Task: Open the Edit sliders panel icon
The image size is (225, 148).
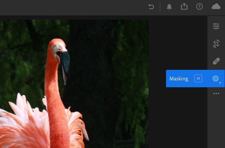Action: coord(216,26)
